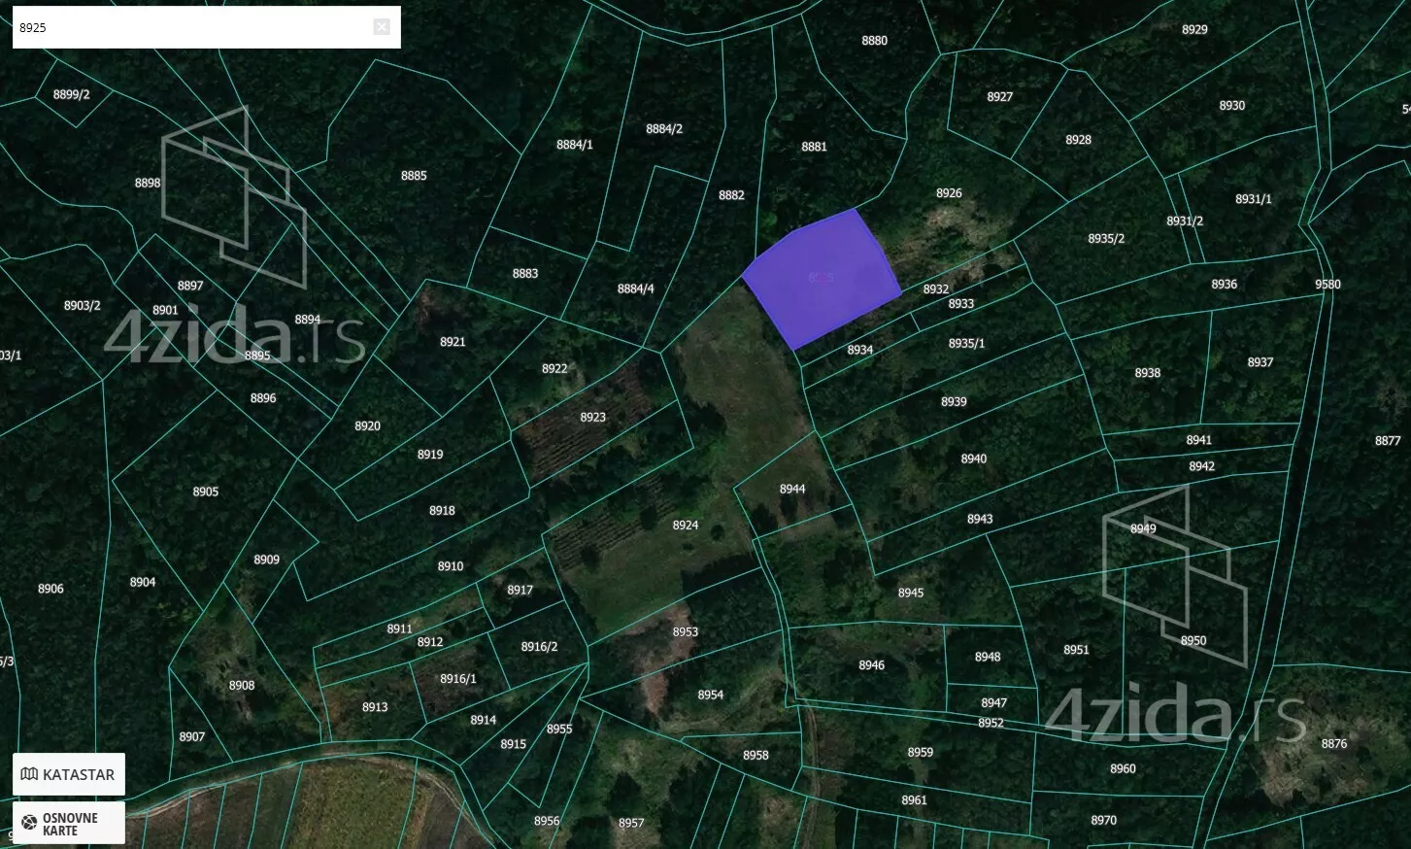Select parcel 8932 on the map
The image size is (1411, 849).
click(936, 289)
